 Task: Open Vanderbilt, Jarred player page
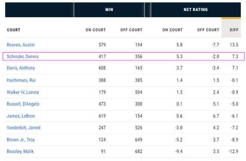click(23, 128)
